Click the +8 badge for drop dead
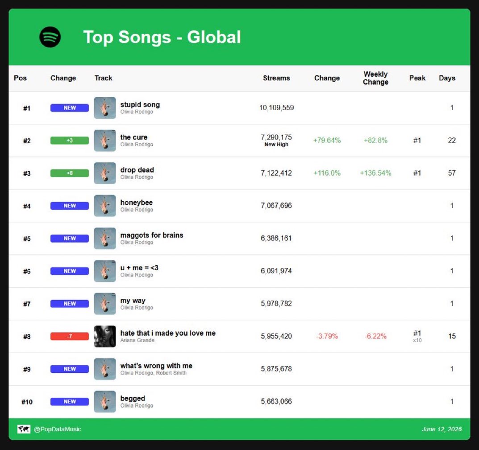479x450 pixels. coord(70,173)
